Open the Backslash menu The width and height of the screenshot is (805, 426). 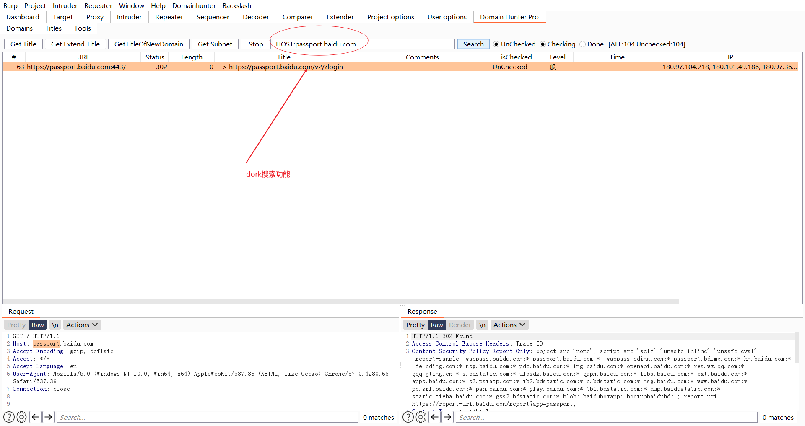[237, 5]
